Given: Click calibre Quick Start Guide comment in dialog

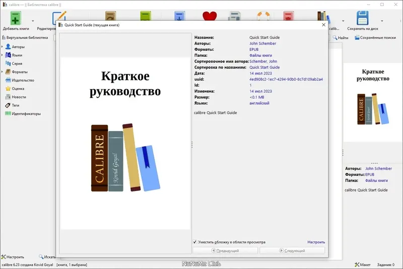Looking at the screenshot, I should click(216, 113).
